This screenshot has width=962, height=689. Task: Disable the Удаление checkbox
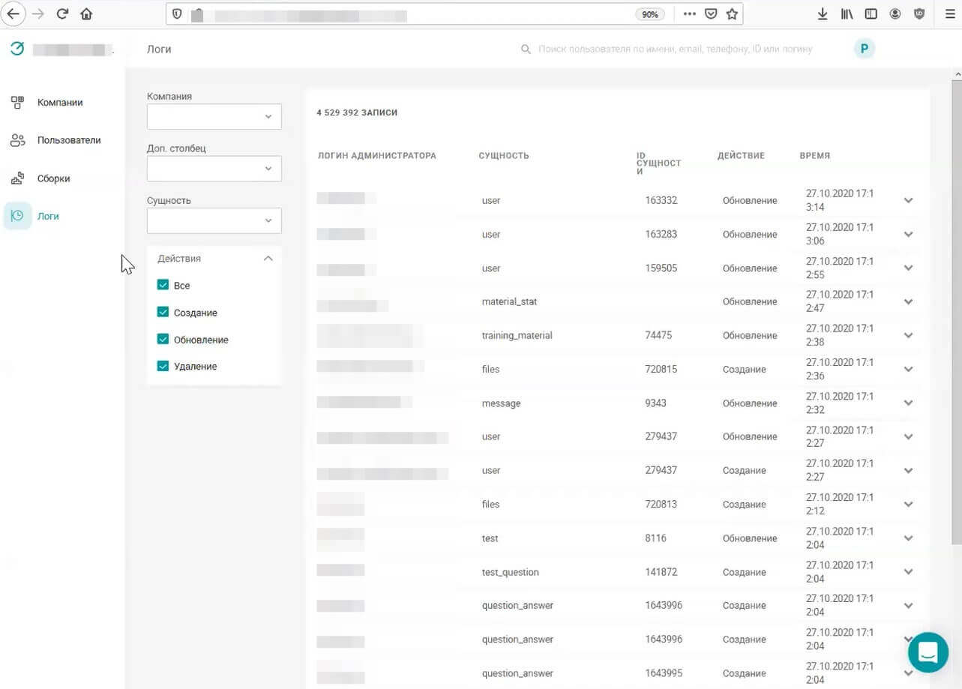pos(163,366)
